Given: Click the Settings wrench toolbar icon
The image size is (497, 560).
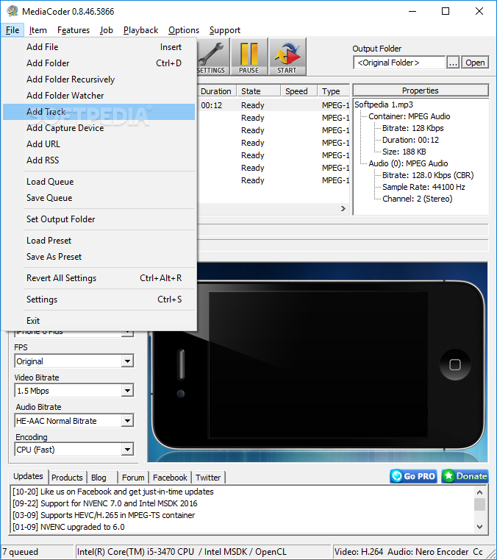Looking at the screenshot, I should click(212, 57).
